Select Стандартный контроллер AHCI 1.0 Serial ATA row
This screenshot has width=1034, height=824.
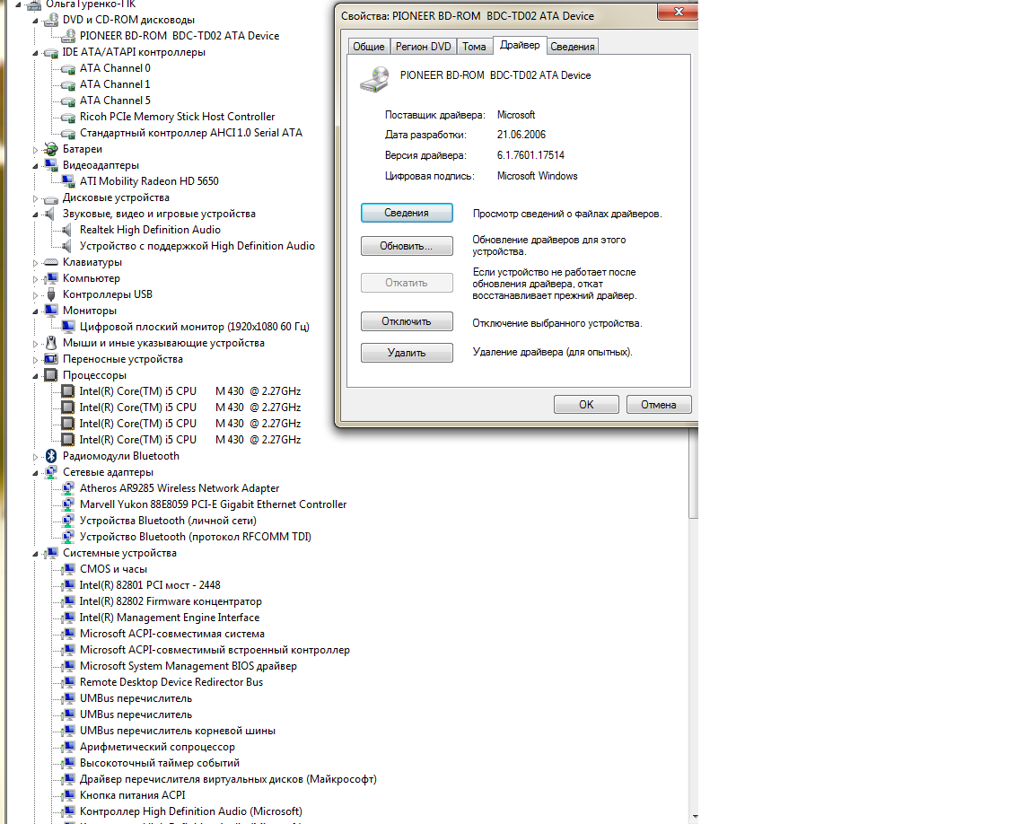tap(191, 133)
